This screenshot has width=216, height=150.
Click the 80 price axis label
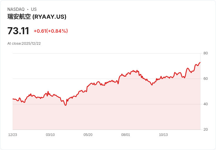pyautogui.click(x=205, y=53)
